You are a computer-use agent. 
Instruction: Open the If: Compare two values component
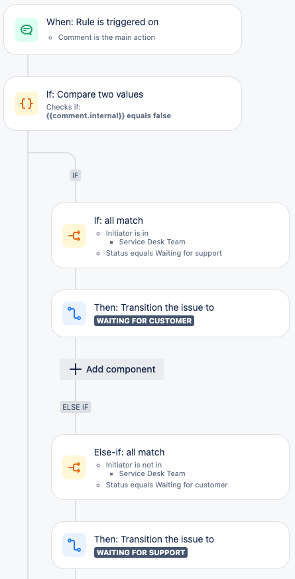tap(123, 104)
